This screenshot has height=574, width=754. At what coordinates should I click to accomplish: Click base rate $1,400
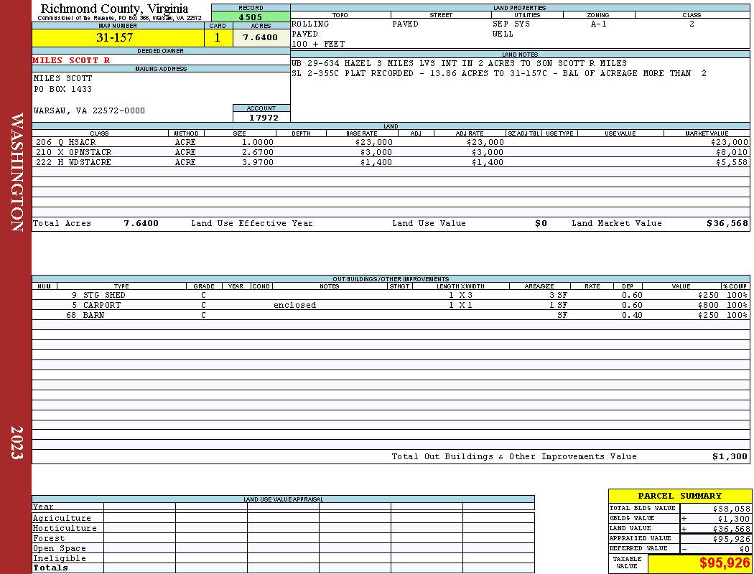pyautogui.click(x=376, y=162)
